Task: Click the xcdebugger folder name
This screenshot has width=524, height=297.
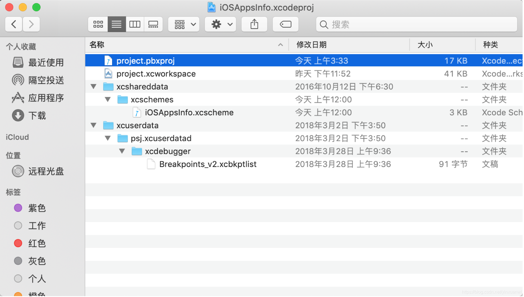Action: click(x=168, y=151)
